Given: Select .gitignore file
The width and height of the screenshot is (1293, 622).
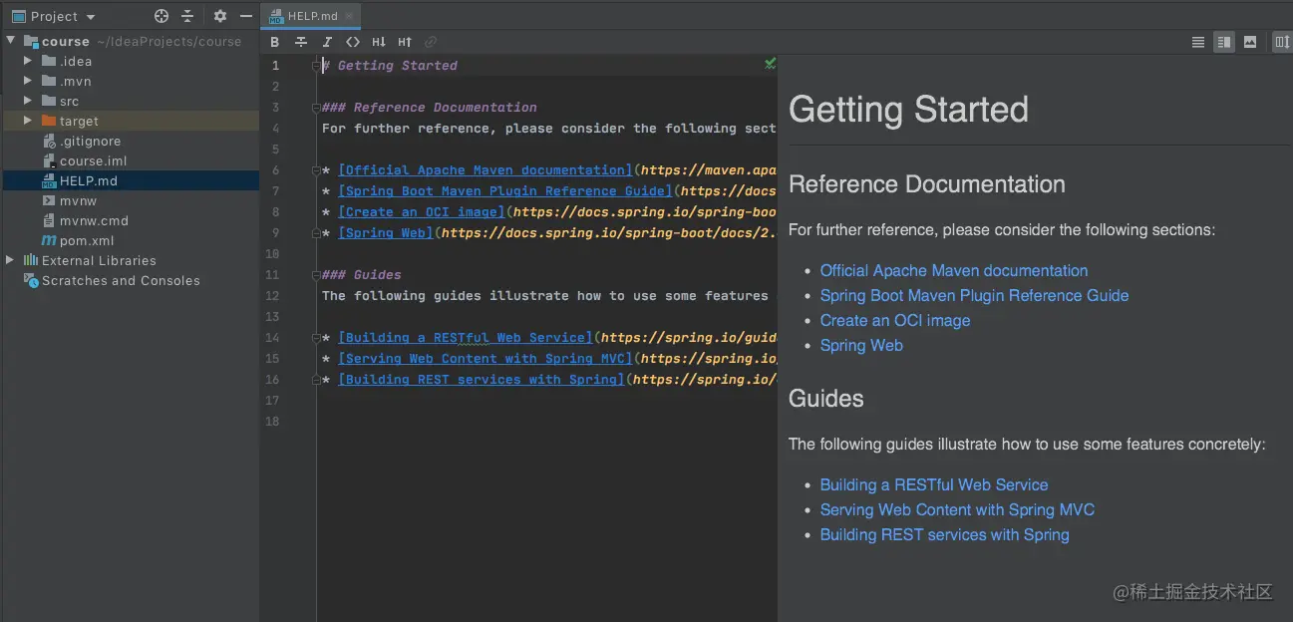Looking at the screenshot, I should (x=90, y=141).
